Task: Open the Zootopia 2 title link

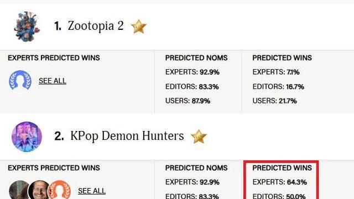Action: click(96, 26)
